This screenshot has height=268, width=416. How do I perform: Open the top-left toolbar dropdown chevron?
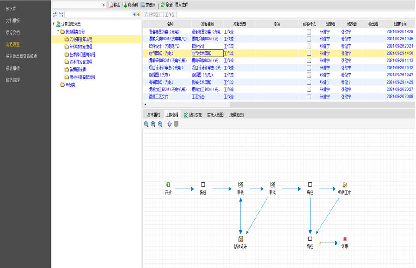tap(103, 5)
